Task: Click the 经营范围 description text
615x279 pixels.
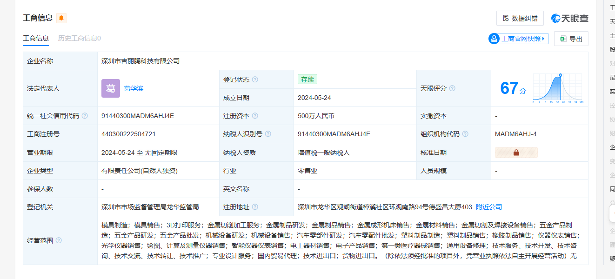Action: click(x=341, y=240)
